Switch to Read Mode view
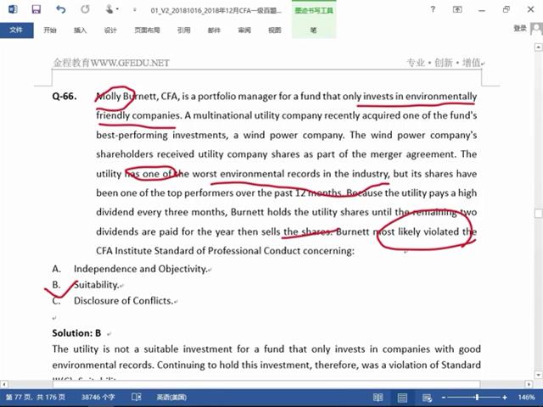The height and width of the screenshot is (407, 543). pyautogui.click(x=378, y=398)
